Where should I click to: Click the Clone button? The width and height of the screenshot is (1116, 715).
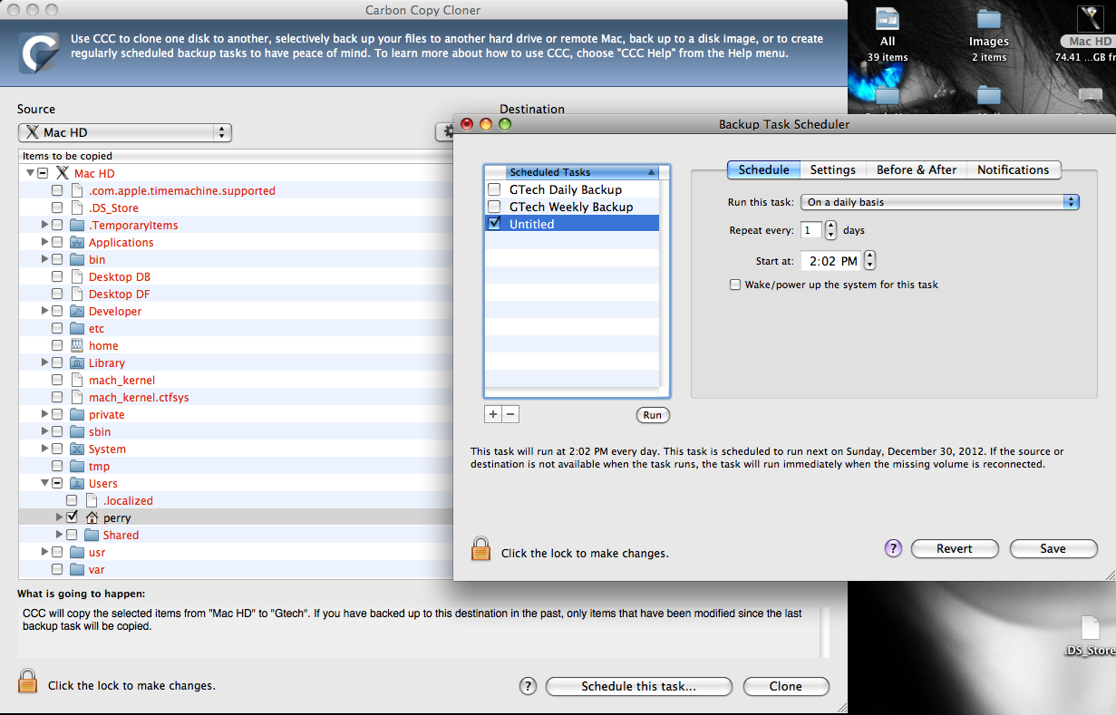786,686
